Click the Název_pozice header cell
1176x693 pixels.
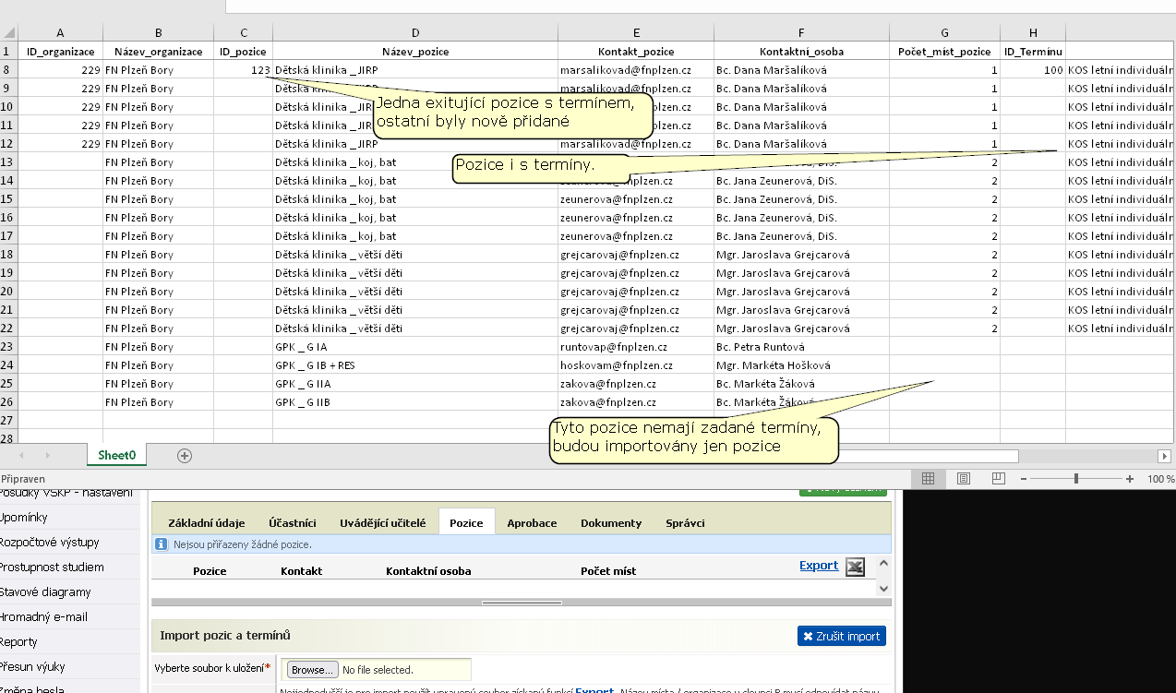point(415,51)
